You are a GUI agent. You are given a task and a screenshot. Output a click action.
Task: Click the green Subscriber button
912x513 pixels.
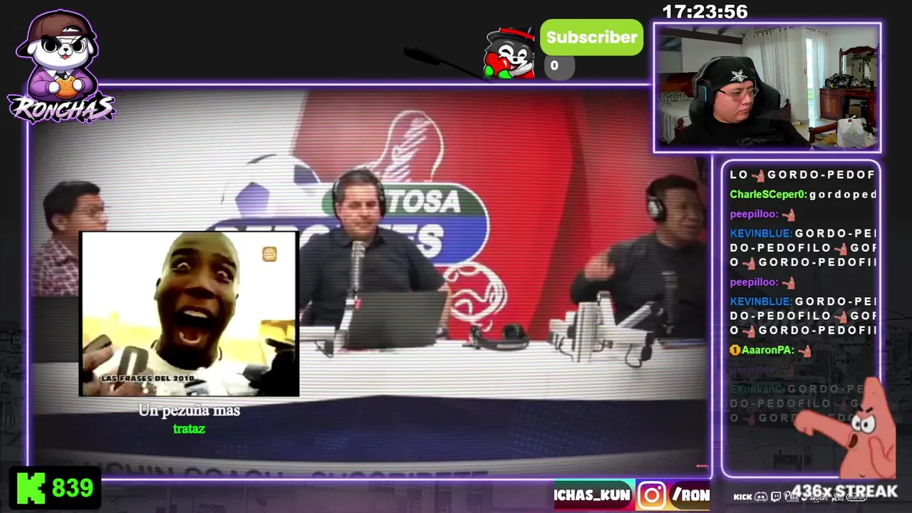point(591,37)
